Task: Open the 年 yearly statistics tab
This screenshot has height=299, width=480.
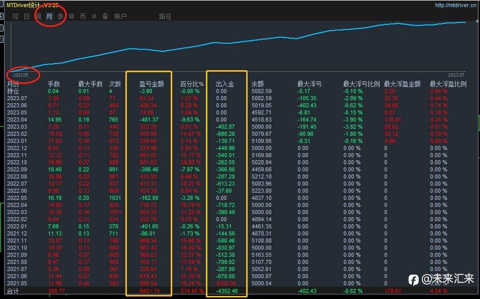Action: 72,16
